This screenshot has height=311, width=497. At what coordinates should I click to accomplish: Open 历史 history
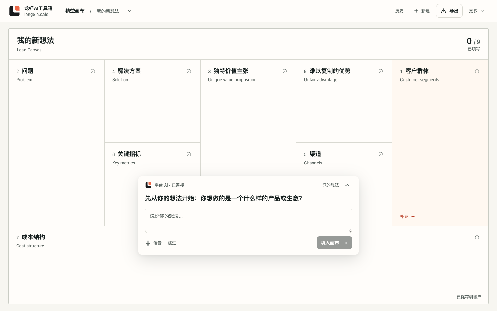point(399,11)
